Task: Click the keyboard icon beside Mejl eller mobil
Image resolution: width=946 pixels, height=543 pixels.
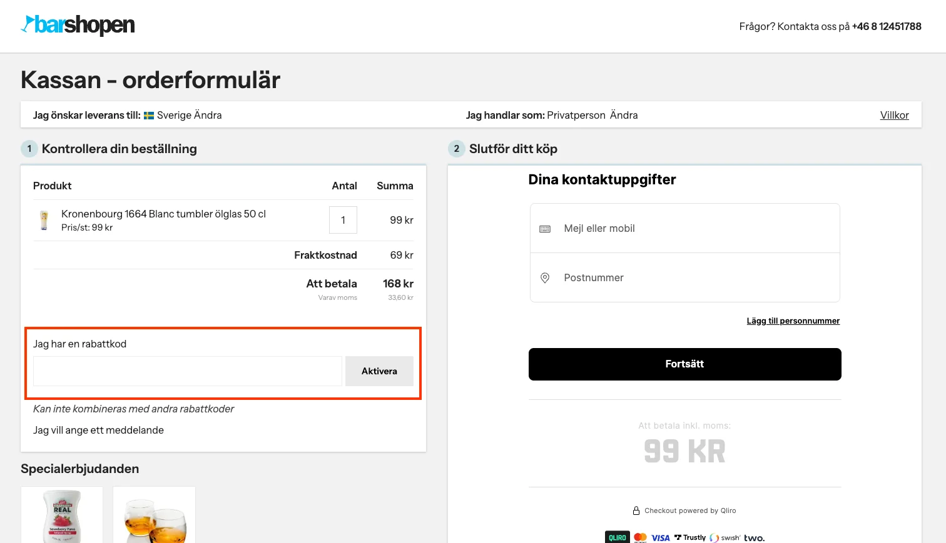Action: tap(545, 229)
